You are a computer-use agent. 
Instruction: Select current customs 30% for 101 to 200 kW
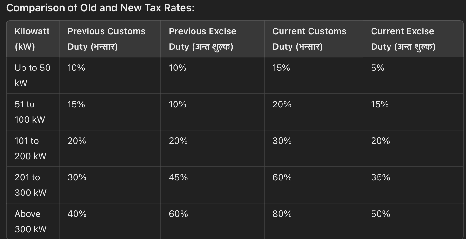282,141
